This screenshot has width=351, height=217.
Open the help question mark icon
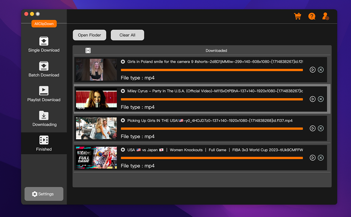(x=311, y=16)
